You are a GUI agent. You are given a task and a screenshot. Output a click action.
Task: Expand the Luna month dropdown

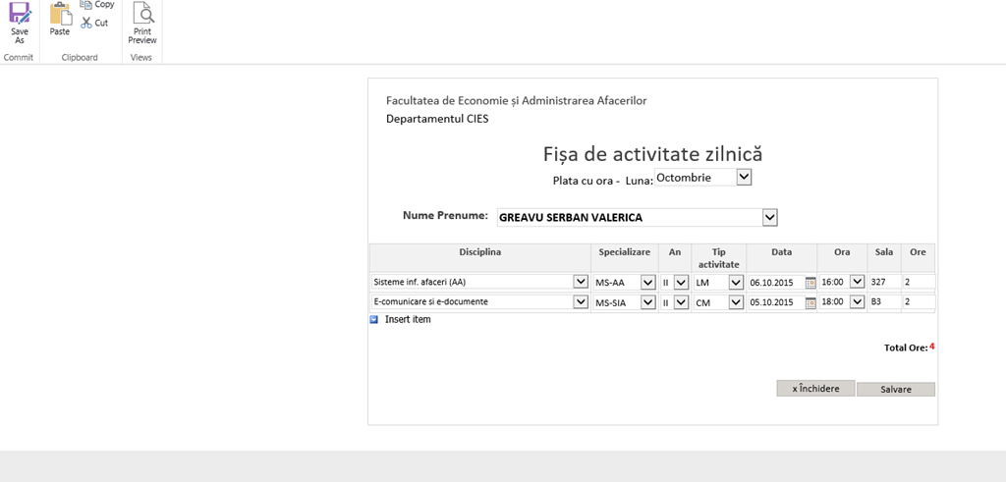point(744,178)
